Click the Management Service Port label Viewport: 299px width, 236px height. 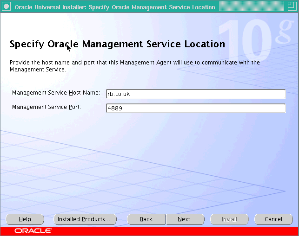(x=47, y=107)
